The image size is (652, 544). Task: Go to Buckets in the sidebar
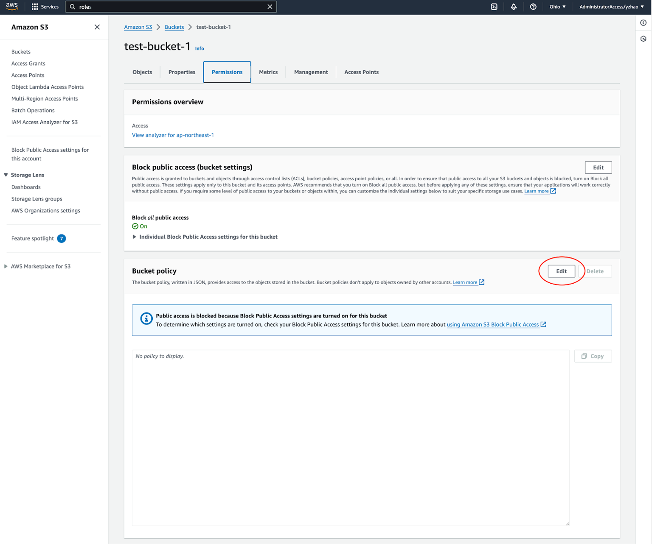pyautogui.click(x=21, y=52)
